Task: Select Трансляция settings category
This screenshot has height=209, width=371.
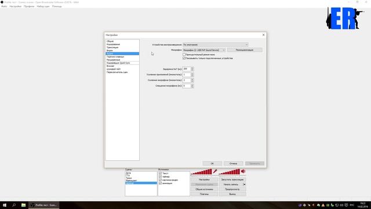Action: (x=122, y=48)
